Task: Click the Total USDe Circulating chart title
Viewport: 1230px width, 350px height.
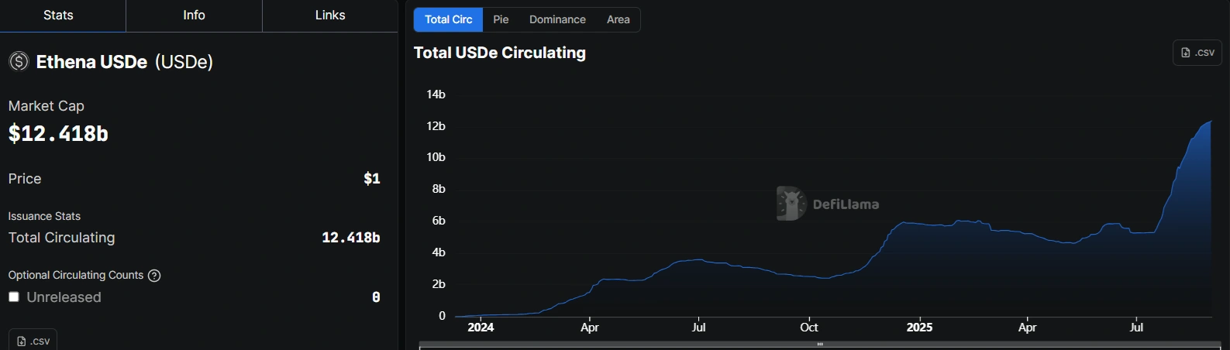Action: pos(500,53)
